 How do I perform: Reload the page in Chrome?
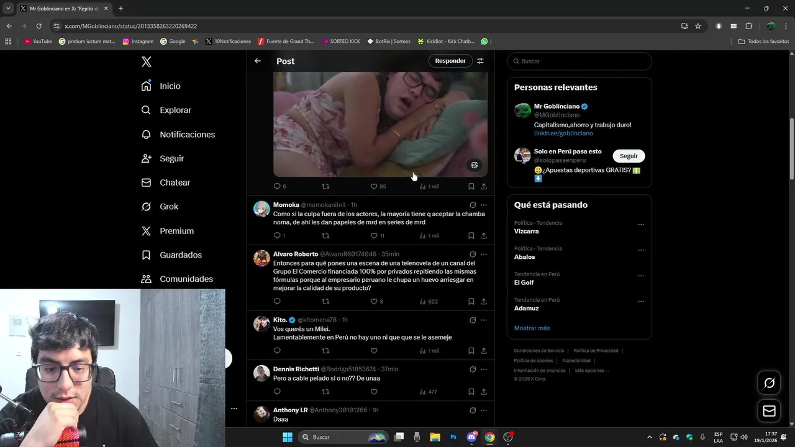click(39, 26)
